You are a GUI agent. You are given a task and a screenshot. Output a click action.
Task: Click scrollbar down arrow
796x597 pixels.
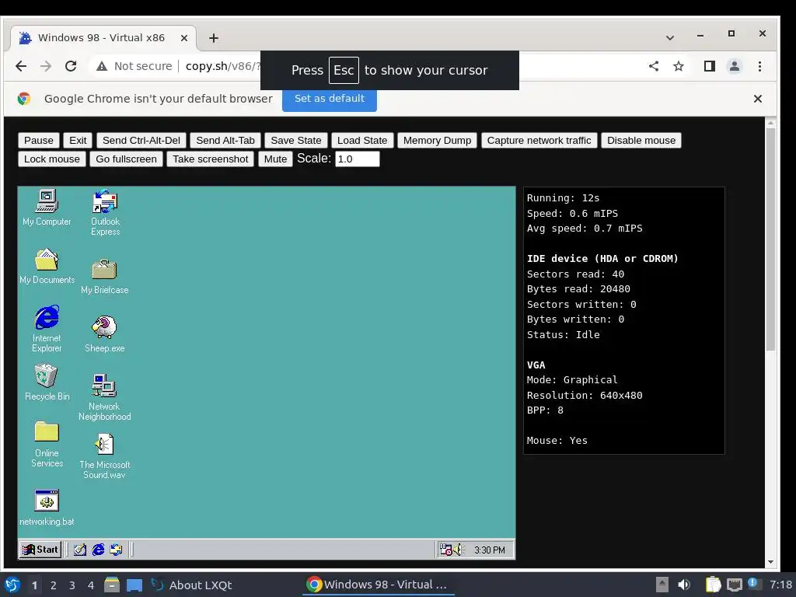point(770,562)
